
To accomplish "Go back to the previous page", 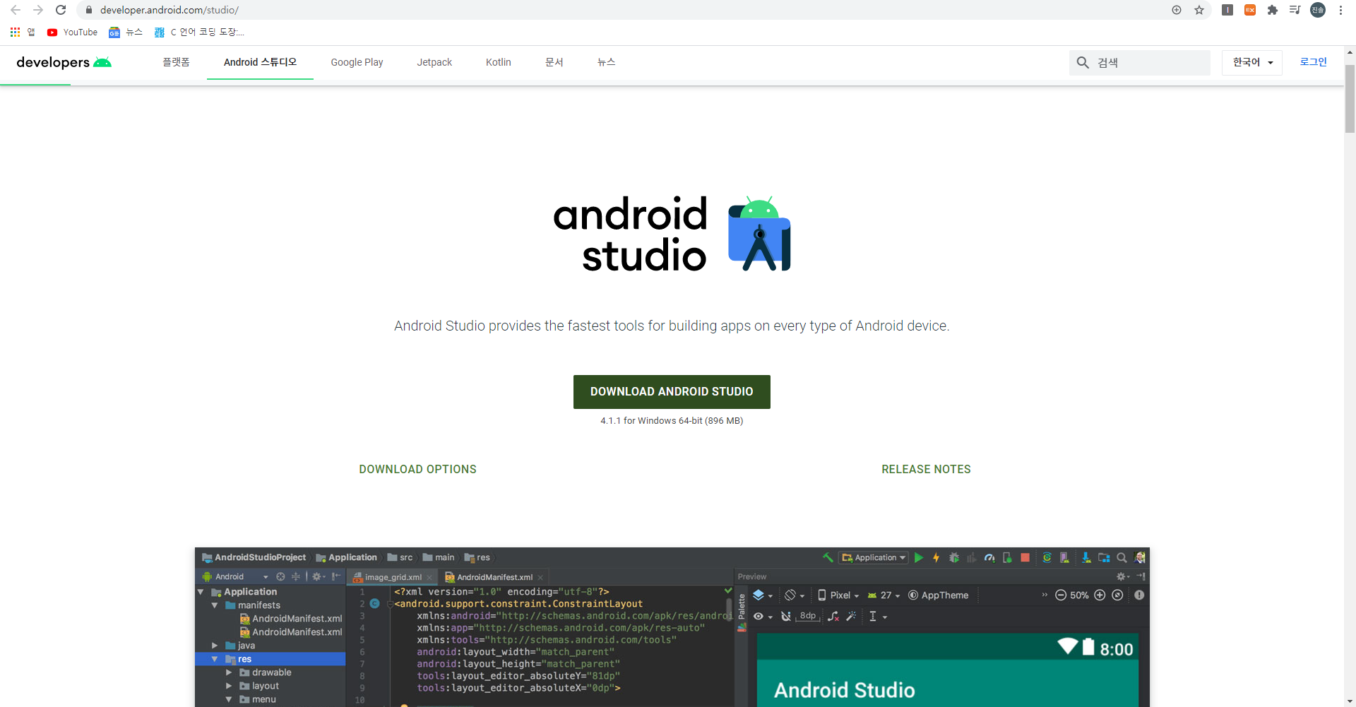I will (16, 10).
